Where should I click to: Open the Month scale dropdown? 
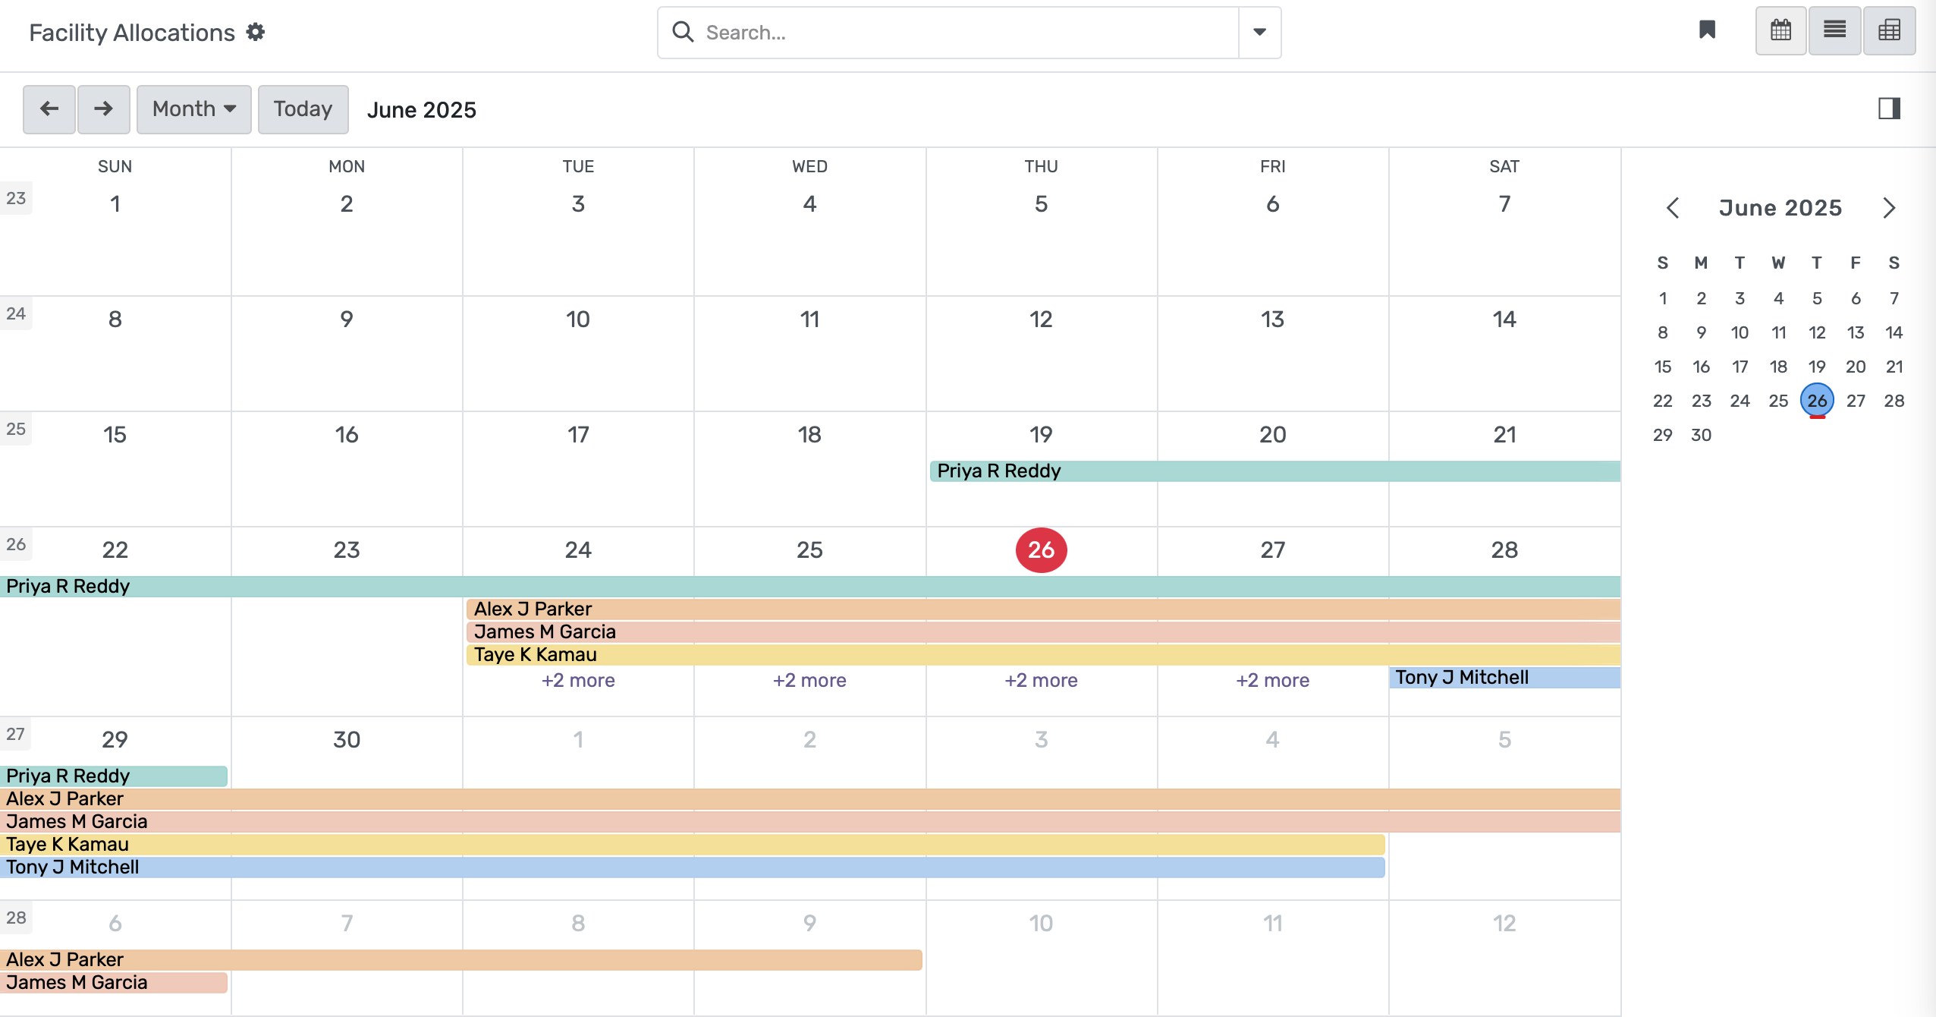coord(193,109)
